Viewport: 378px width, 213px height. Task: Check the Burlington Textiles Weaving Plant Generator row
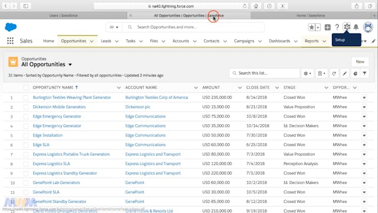click(x=26, y=98)
